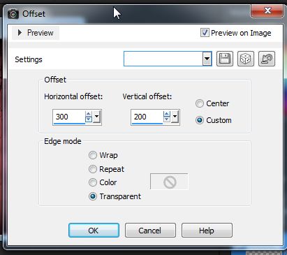The height and width of the screenshot is (255, 287).
Task: Click the Horizontal offset field showing 300
Action: pyautogui.click(x=69, y=117)
